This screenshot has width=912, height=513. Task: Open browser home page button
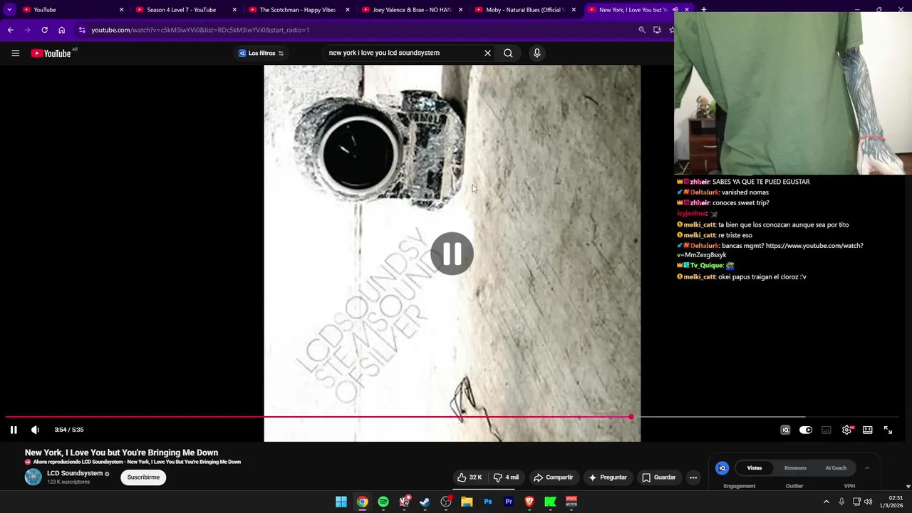click(x=61, y=30)
